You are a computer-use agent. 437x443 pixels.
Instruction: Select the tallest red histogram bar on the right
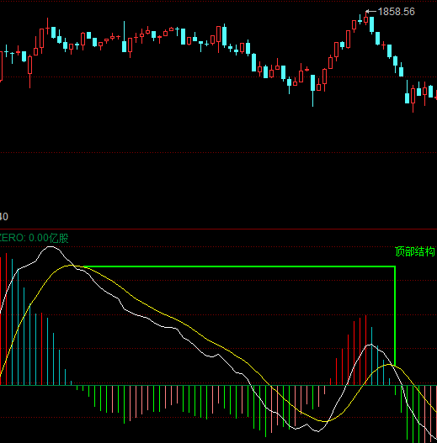365,350
